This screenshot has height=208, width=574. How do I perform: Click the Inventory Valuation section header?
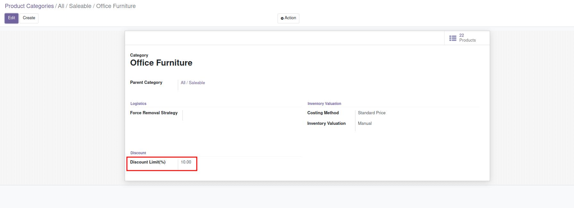324,104
